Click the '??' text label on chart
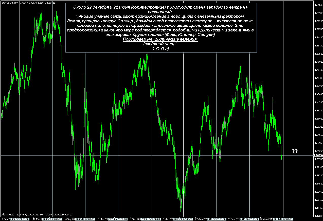This screenshot has width=323, height=221. coord(295,151)
